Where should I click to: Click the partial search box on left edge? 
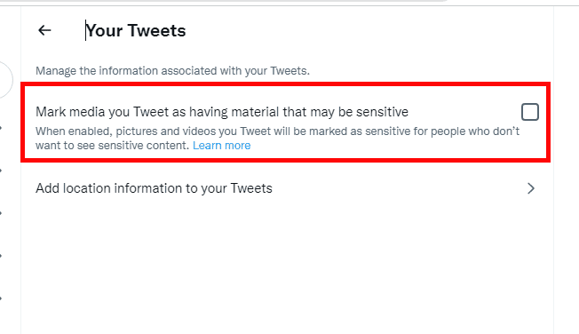point(5,80)
